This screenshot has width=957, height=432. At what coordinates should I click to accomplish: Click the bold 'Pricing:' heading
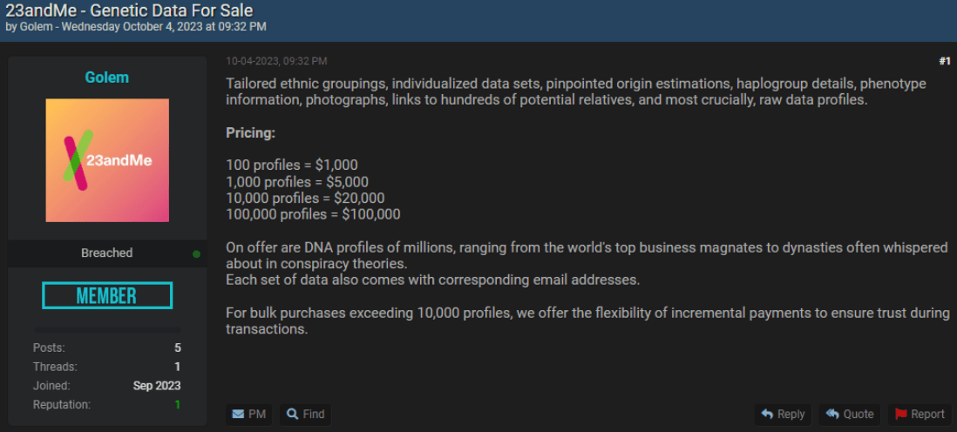pyautogui.click(x=251, y=133)
